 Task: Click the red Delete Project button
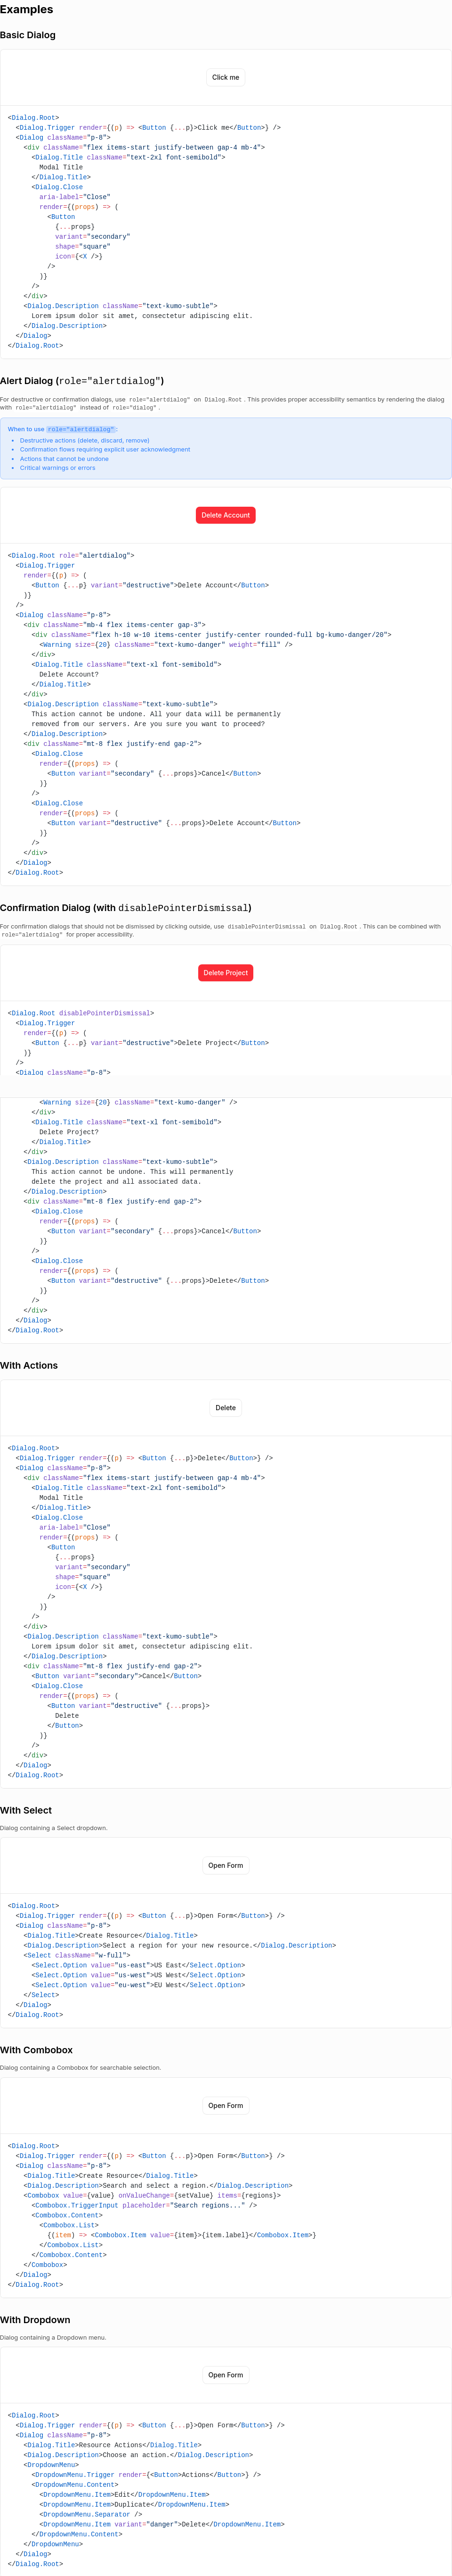pyautogui.click(x=226, y=973)
